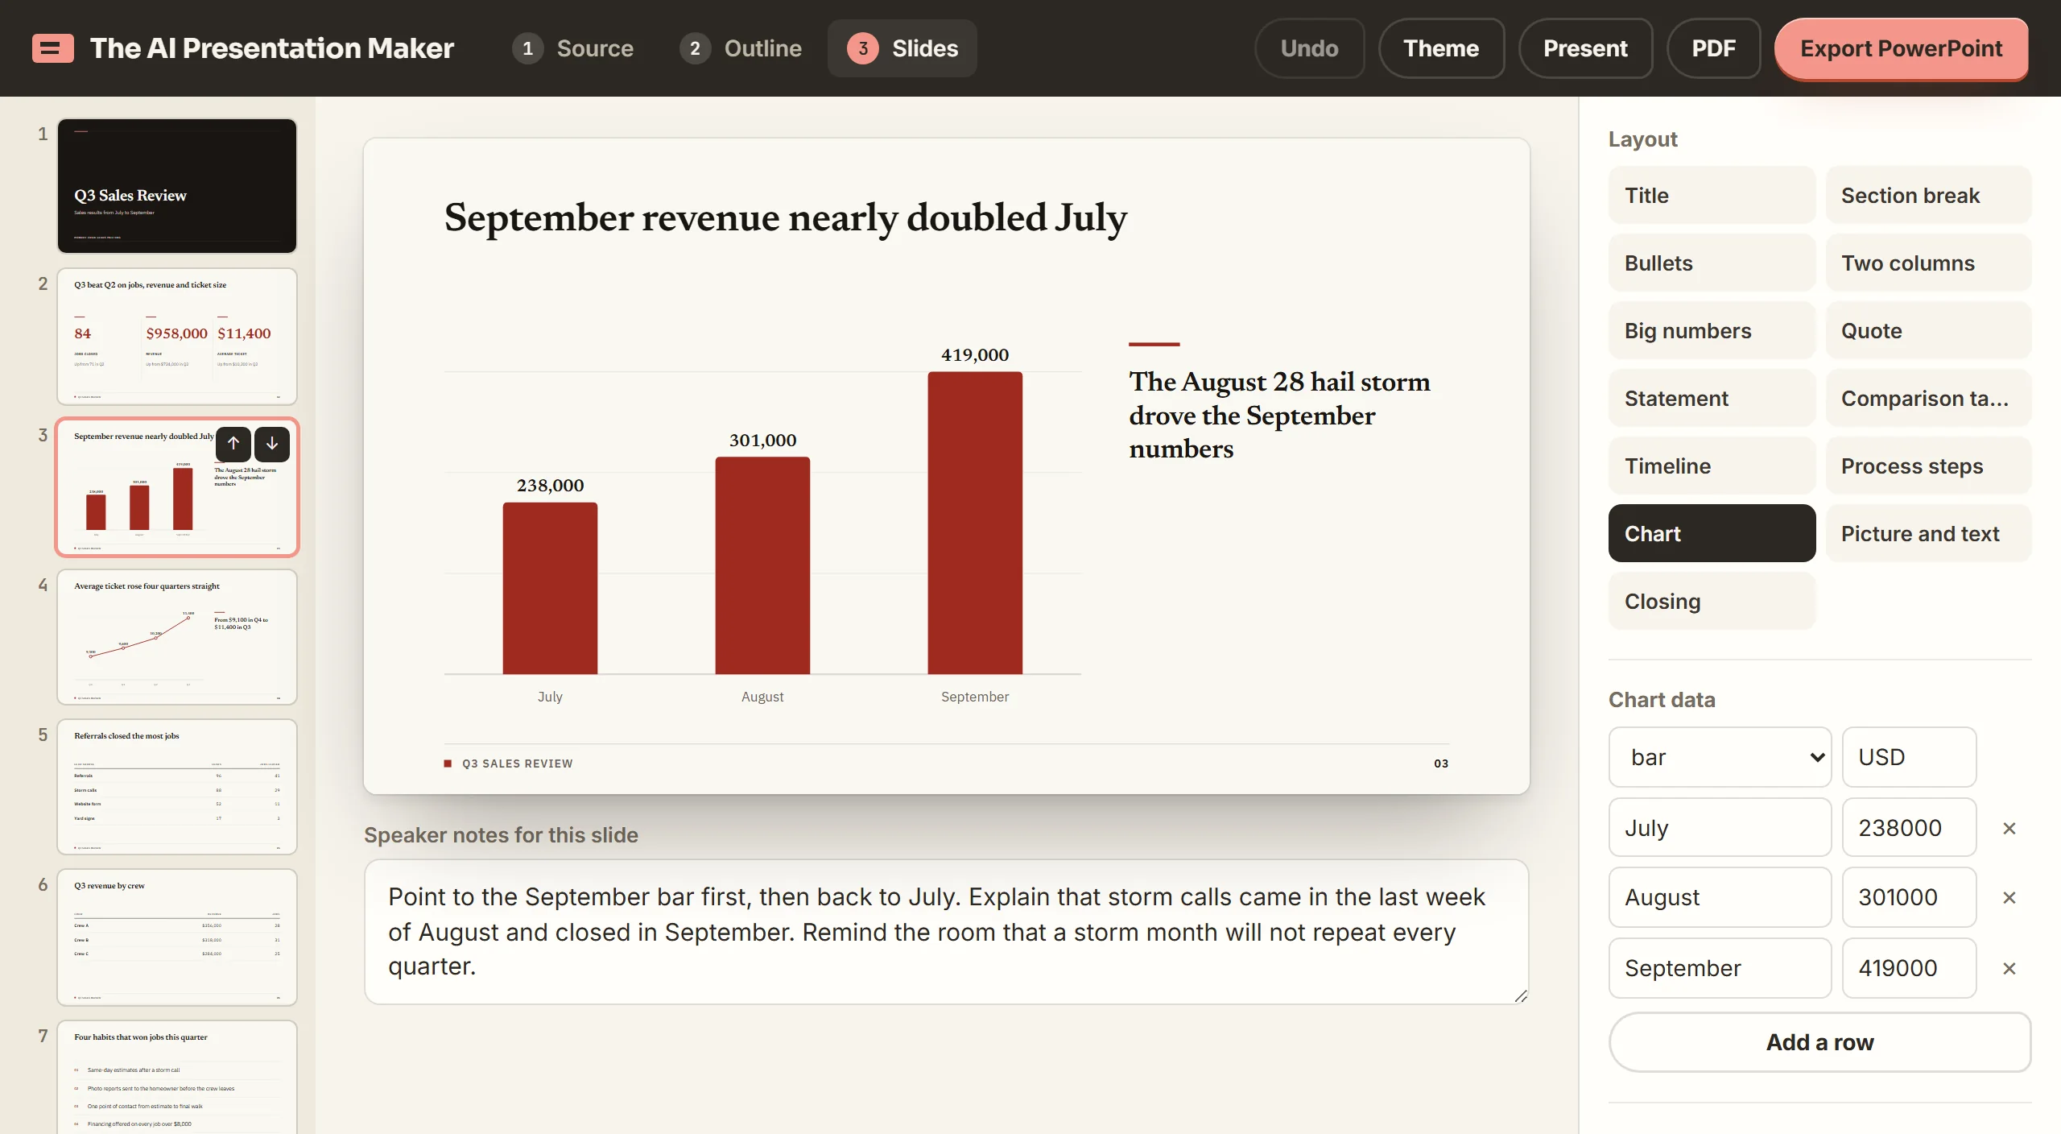Start presentation with Present button

(1586, 48)
